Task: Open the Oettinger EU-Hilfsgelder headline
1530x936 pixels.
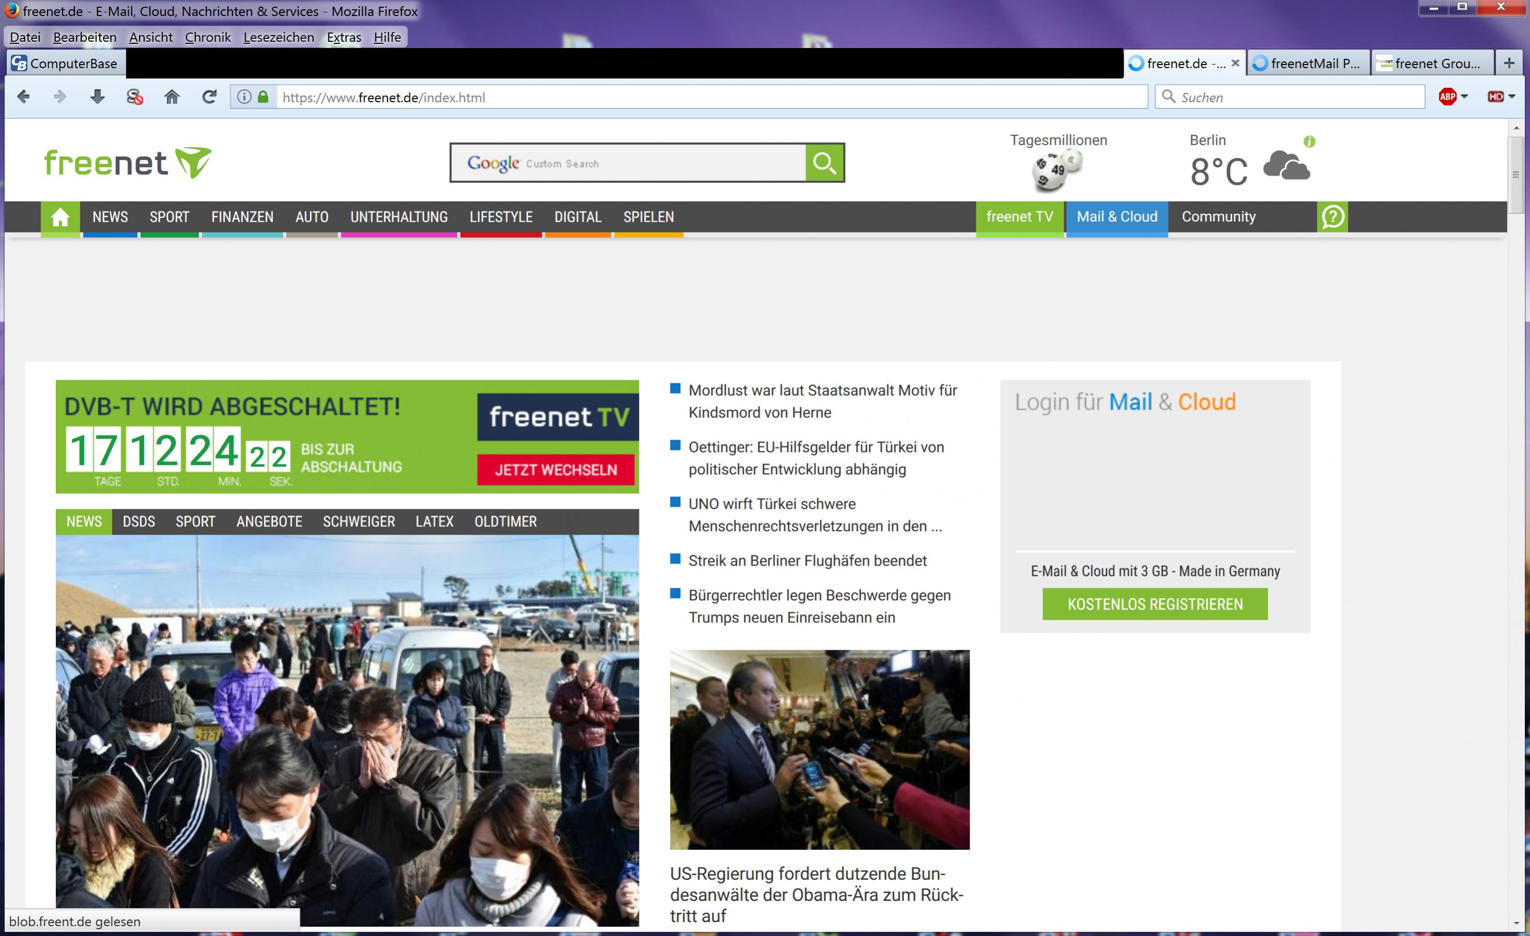Action: [816, 458]
